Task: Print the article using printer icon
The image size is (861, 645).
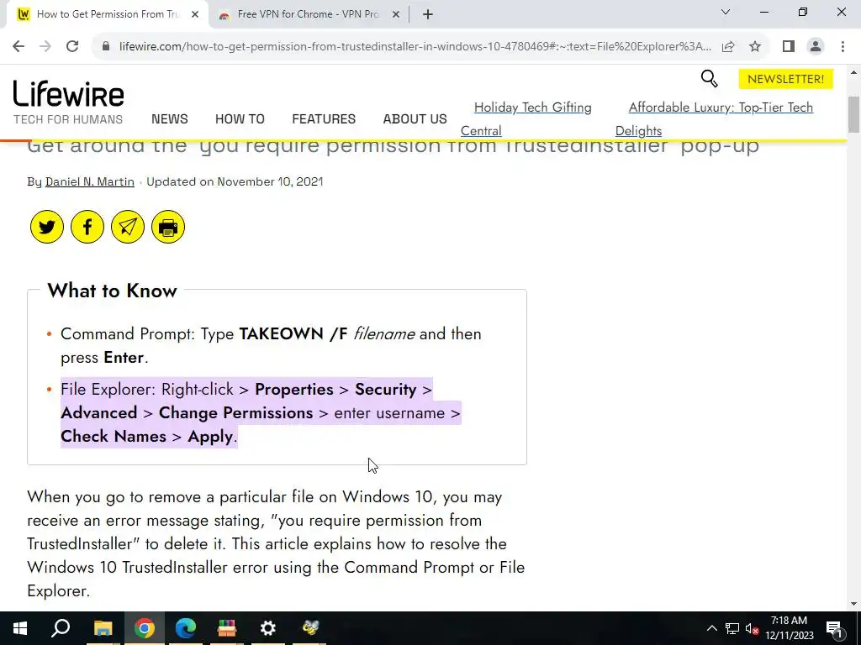Action: click(x=168, y=227)
